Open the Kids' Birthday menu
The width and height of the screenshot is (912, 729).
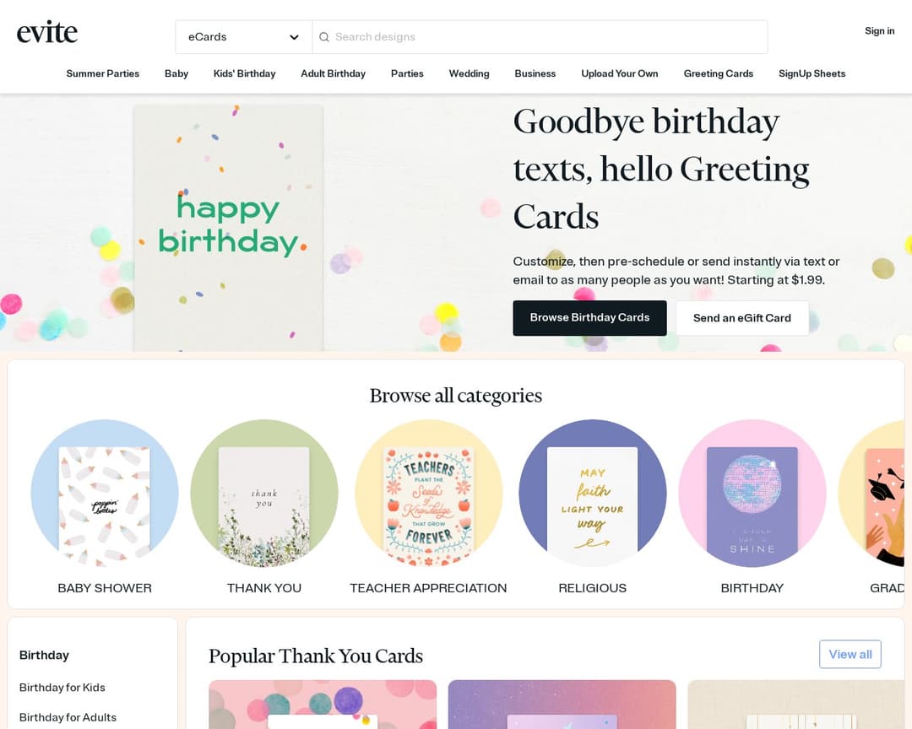point(244,74)
